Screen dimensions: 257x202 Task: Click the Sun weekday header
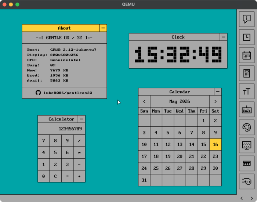pyautogui.click(x=144, y=111)
